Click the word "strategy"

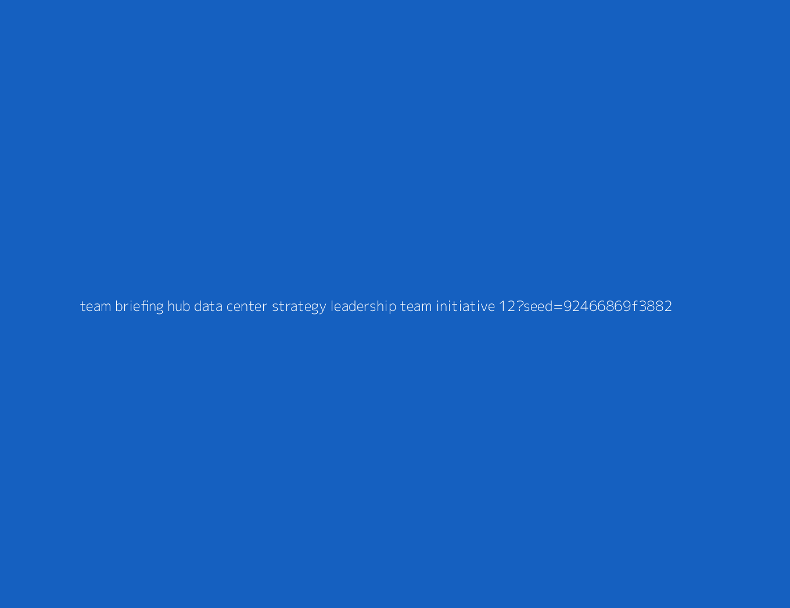[299, 307]
